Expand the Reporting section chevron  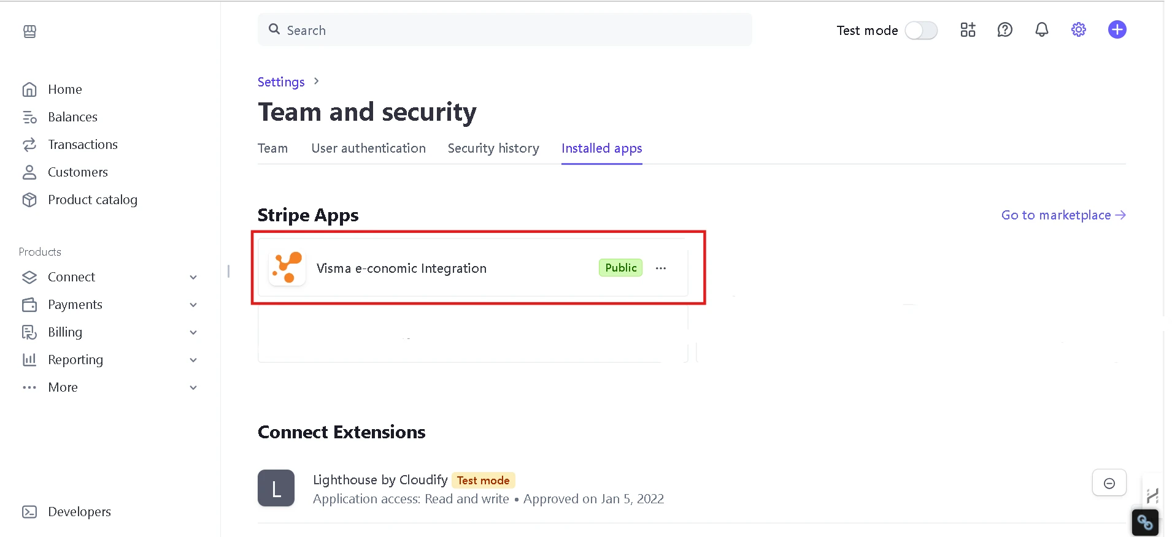[193, 360]
